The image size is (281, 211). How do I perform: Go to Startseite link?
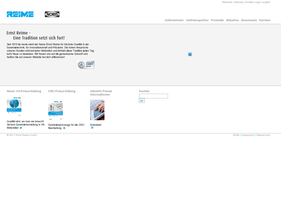(x=227, y=2)
